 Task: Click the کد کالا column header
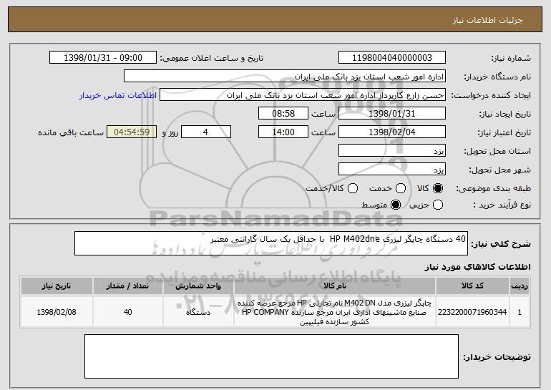click(x=472, y=286)
